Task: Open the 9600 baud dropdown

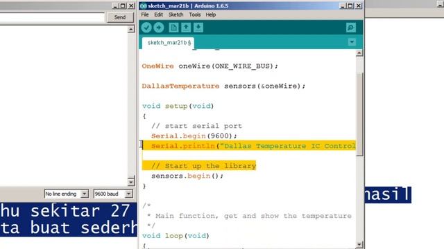Action: coord(113,194)
